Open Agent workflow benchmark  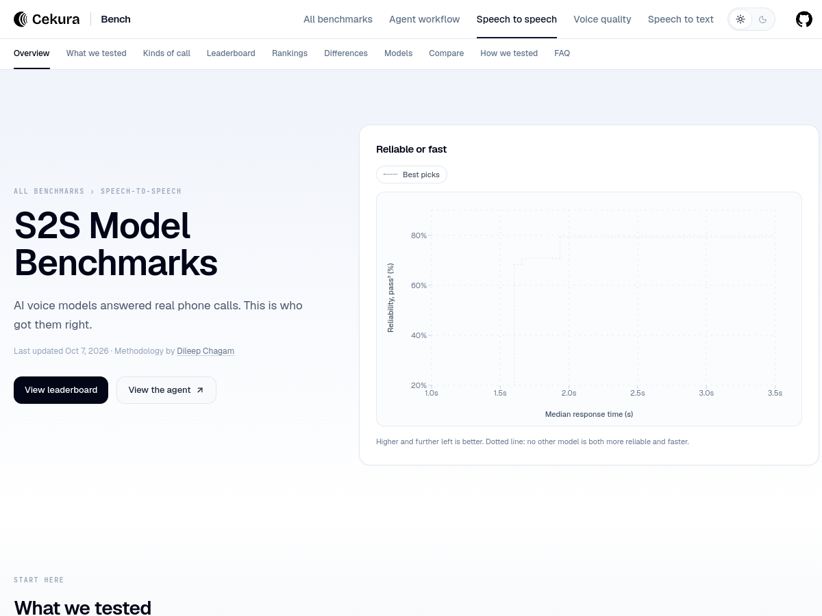[x=425, y=19]
